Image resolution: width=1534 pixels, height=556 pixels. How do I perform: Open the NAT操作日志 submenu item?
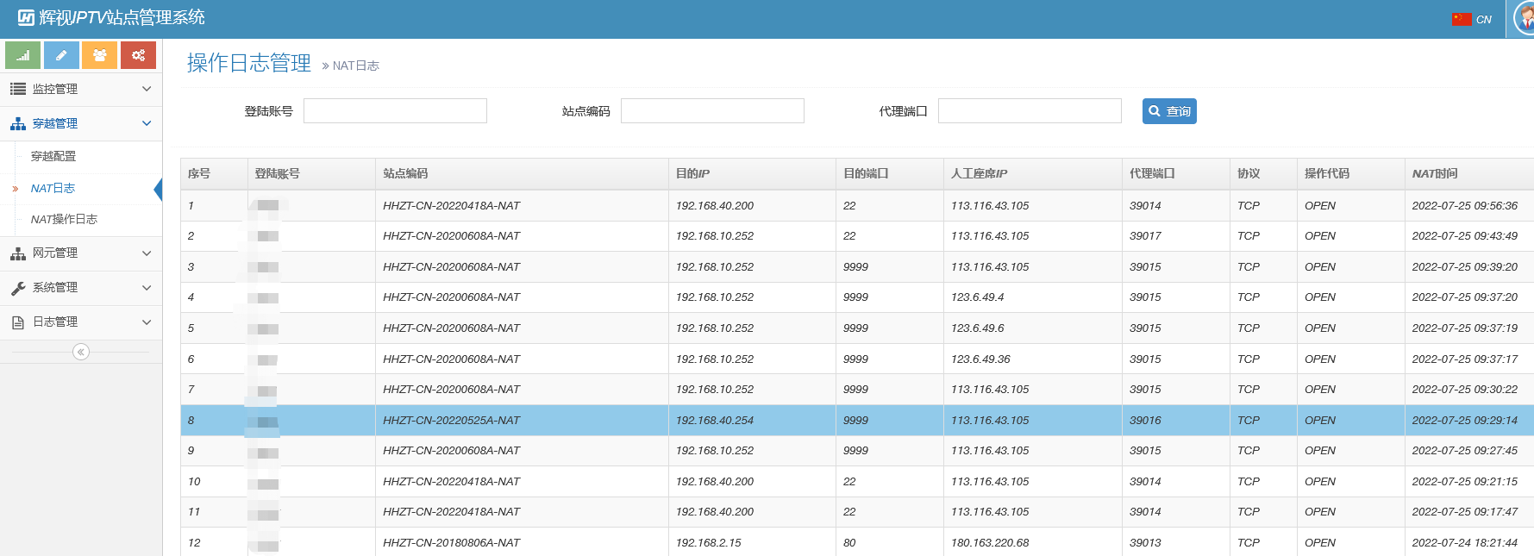point(64,219)
